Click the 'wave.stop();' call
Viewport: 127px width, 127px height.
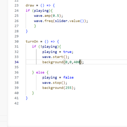point(55,83)
